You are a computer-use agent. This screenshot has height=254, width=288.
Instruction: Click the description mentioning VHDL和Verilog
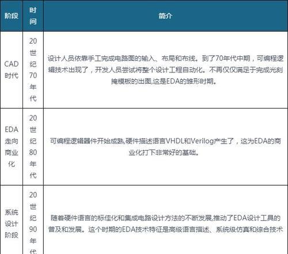coord(165,147)
